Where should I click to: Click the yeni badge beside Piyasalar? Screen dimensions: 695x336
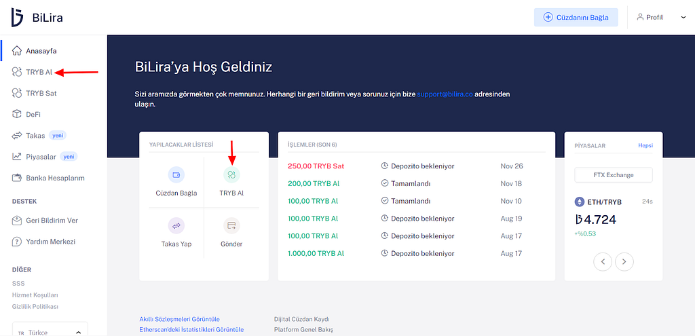click(69, 157)
